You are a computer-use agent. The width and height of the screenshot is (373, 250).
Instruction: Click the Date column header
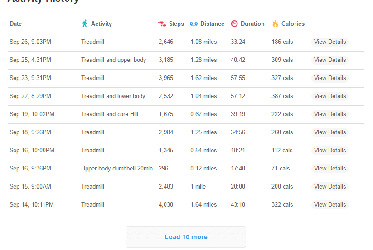(16, 24)
